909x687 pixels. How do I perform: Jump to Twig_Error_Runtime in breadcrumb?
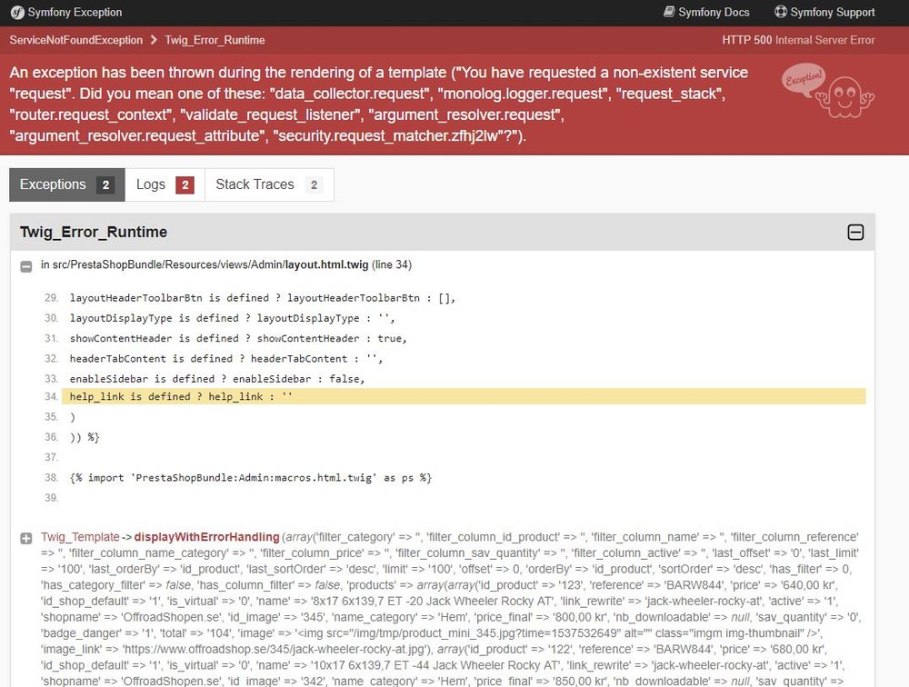coord(215,40)
